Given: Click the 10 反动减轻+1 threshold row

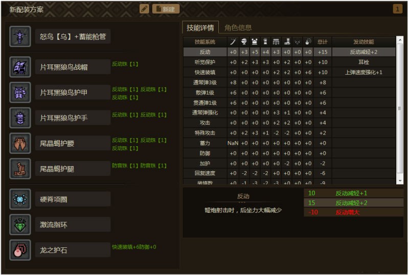Looking at the screenshot, I should (353, 193).
